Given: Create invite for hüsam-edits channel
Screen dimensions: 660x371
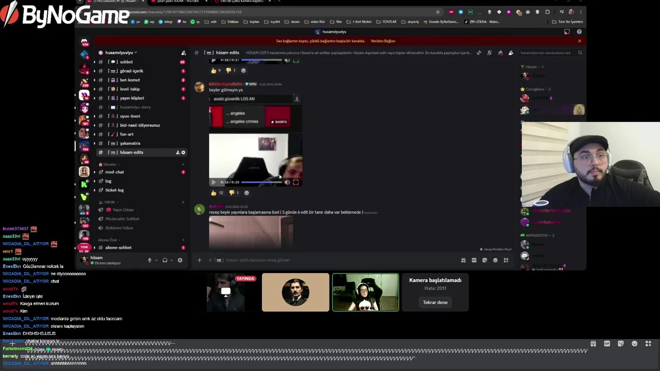Looking at the screenshot, I should pos(177,153).
